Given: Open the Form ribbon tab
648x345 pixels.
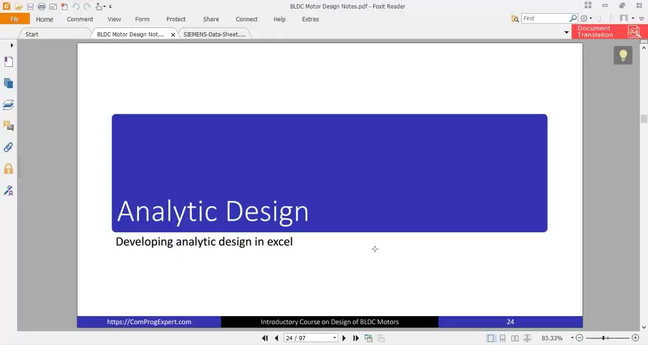Looking at the screenshot, I should (142, 19).
